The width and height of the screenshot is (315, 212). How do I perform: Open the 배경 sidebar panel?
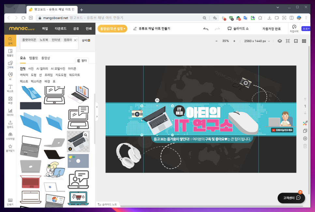click(x=10, y=100)
